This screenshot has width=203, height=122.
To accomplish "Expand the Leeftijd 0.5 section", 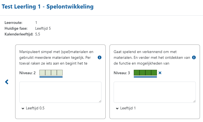I will coord(33,108).
